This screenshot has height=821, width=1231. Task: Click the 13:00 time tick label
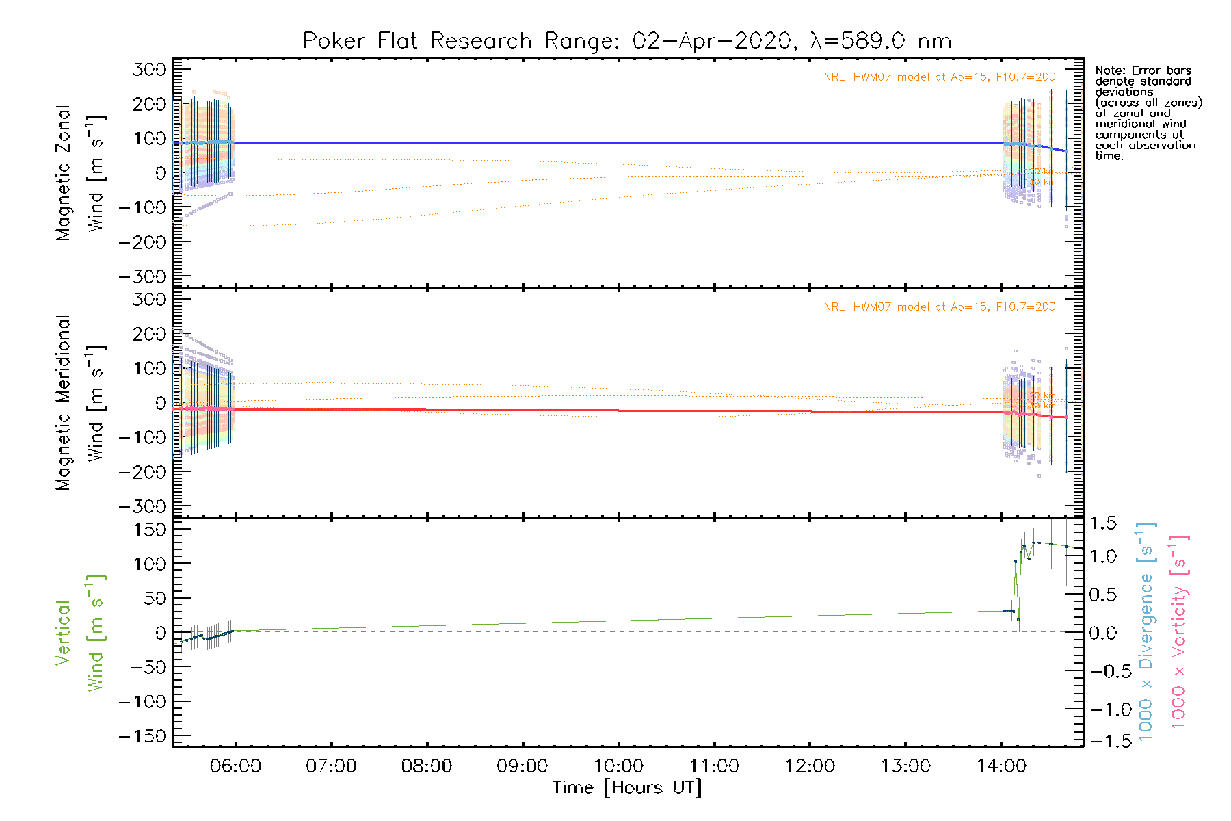click(906, 766)
